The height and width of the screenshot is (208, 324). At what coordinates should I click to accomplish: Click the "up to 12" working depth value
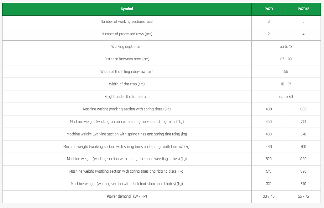286,47
